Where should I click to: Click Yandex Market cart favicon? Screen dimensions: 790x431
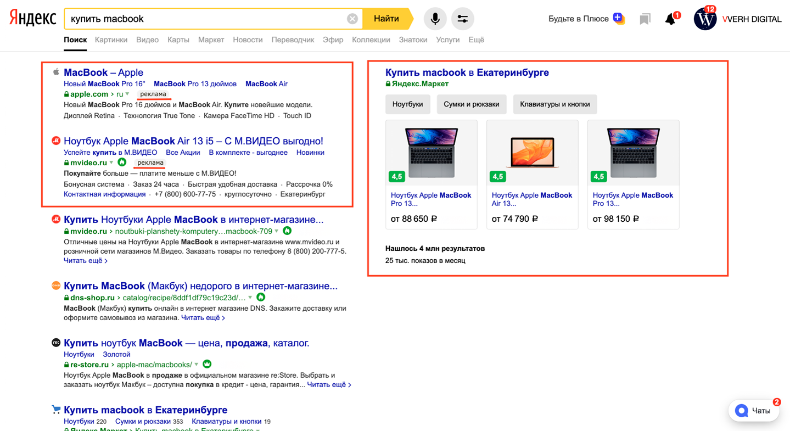point(55,410)
